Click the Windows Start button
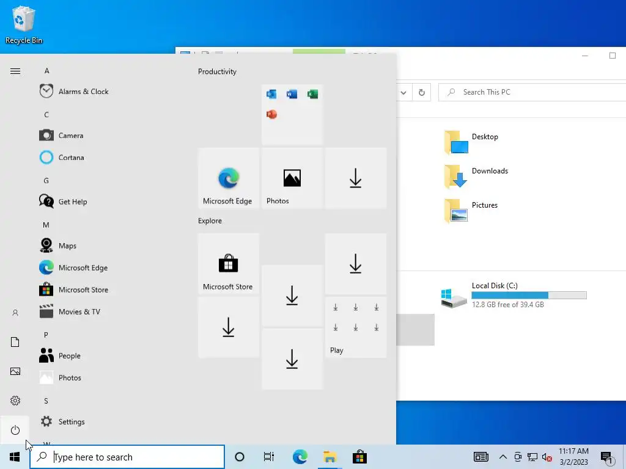 pyautogui.click(x=15, y=457)
